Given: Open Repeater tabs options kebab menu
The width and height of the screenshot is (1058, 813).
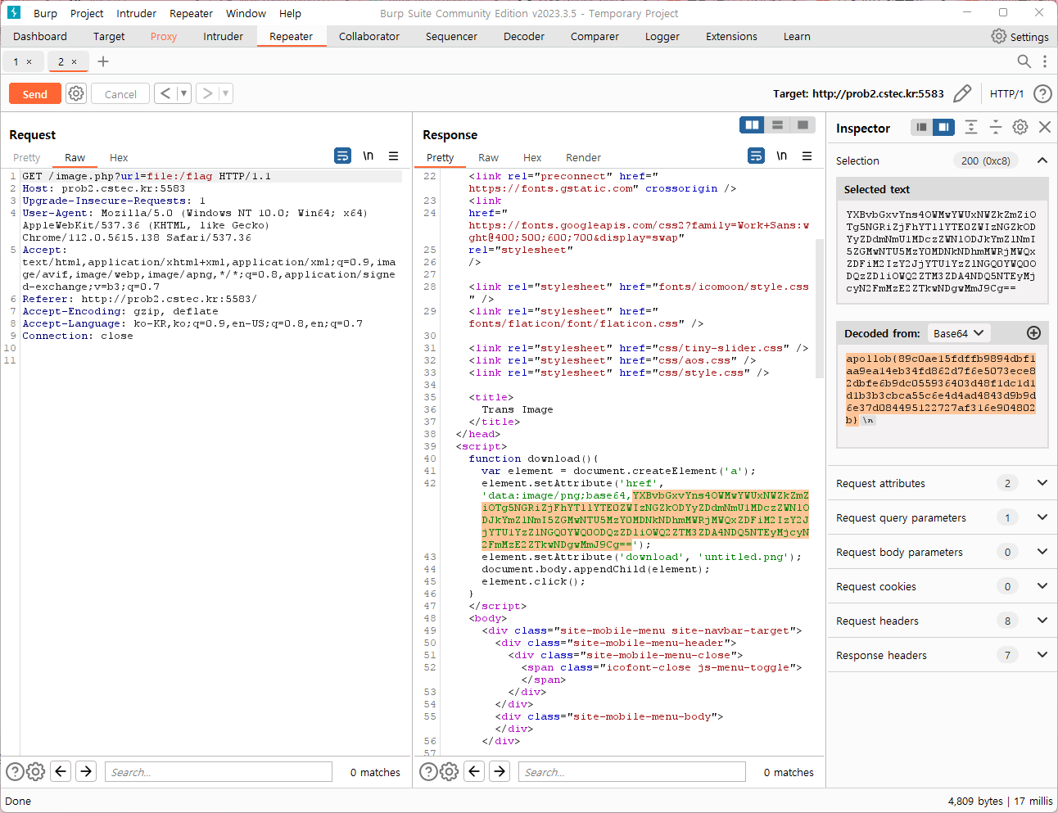Looking at the screenshot, I should tap(1045, 61).
